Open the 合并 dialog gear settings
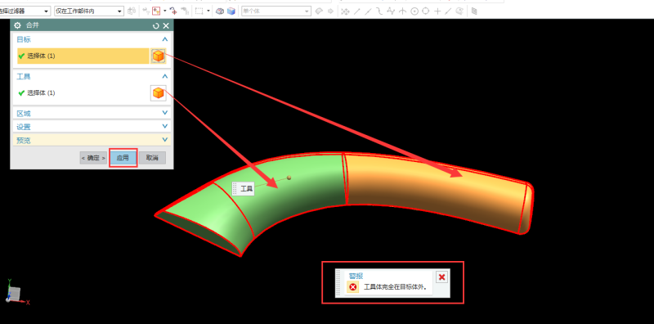 click(x=17, y=25)
